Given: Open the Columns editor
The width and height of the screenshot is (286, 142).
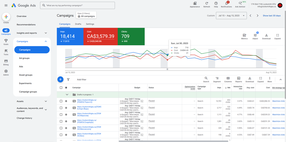Looking at the screenshot, I should 228,80.
